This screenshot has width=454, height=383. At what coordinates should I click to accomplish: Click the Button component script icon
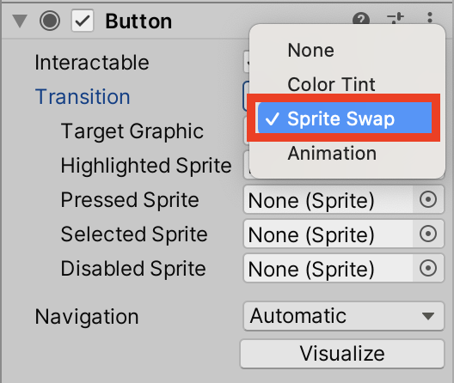click(50, 21)
